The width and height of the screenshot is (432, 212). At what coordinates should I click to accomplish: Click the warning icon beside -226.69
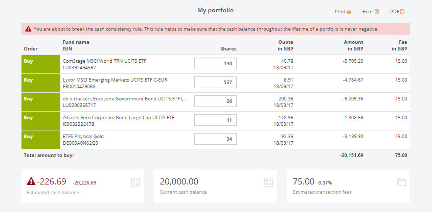click(31, 181)
